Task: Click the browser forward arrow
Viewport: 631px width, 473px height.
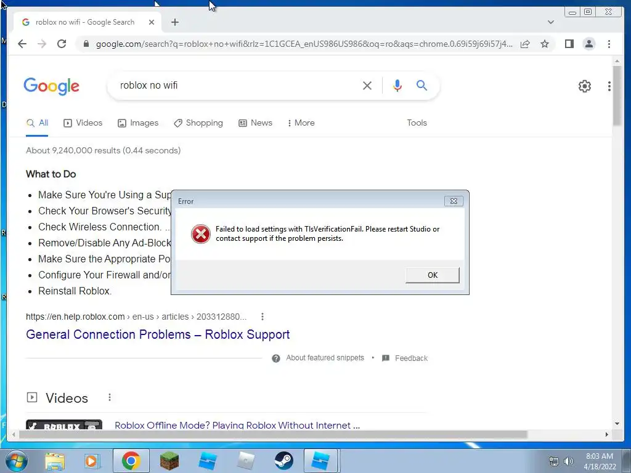Action: tap(42, 44)
